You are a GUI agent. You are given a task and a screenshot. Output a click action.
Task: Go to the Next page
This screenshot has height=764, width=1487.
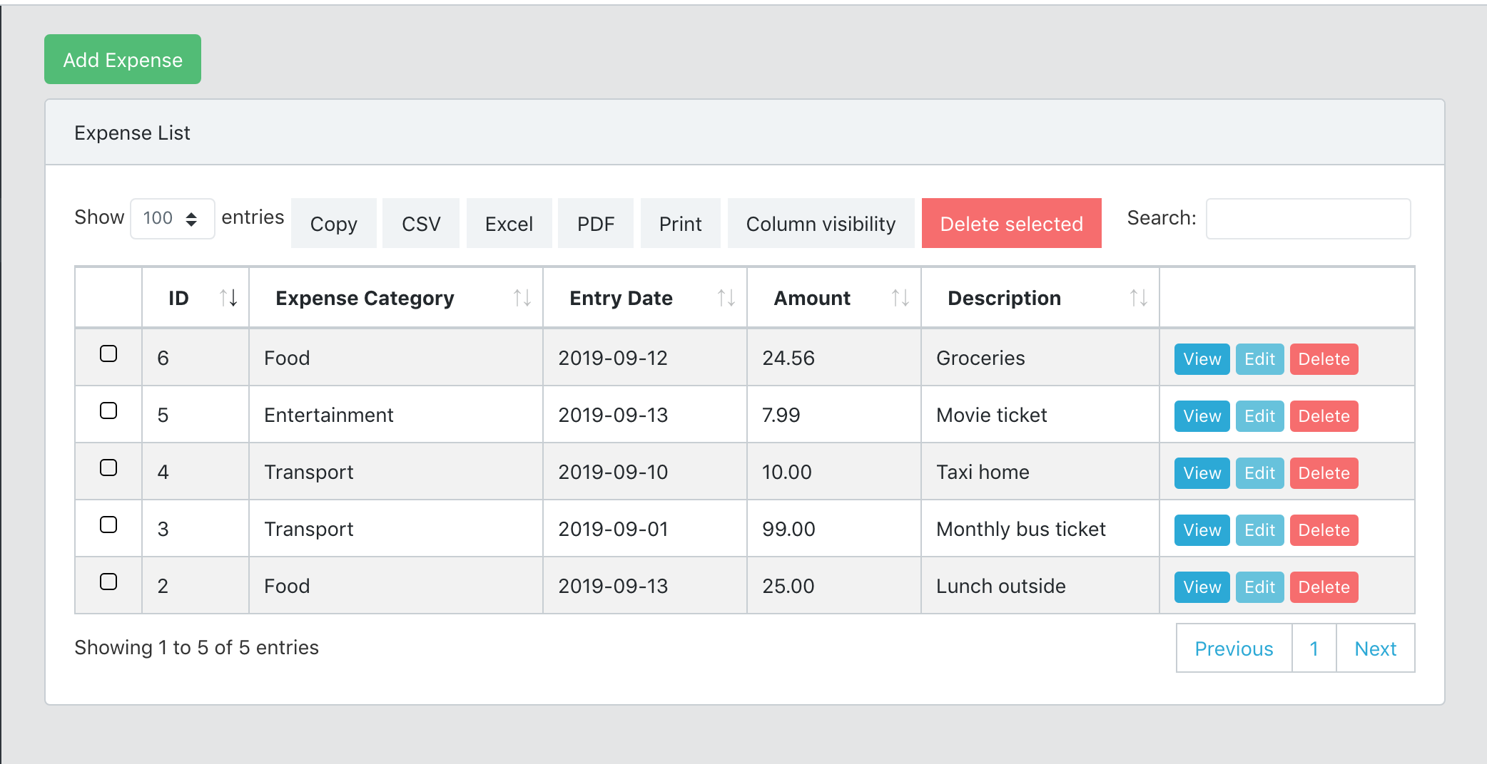pyautogui.click(x=1375, y=649)
